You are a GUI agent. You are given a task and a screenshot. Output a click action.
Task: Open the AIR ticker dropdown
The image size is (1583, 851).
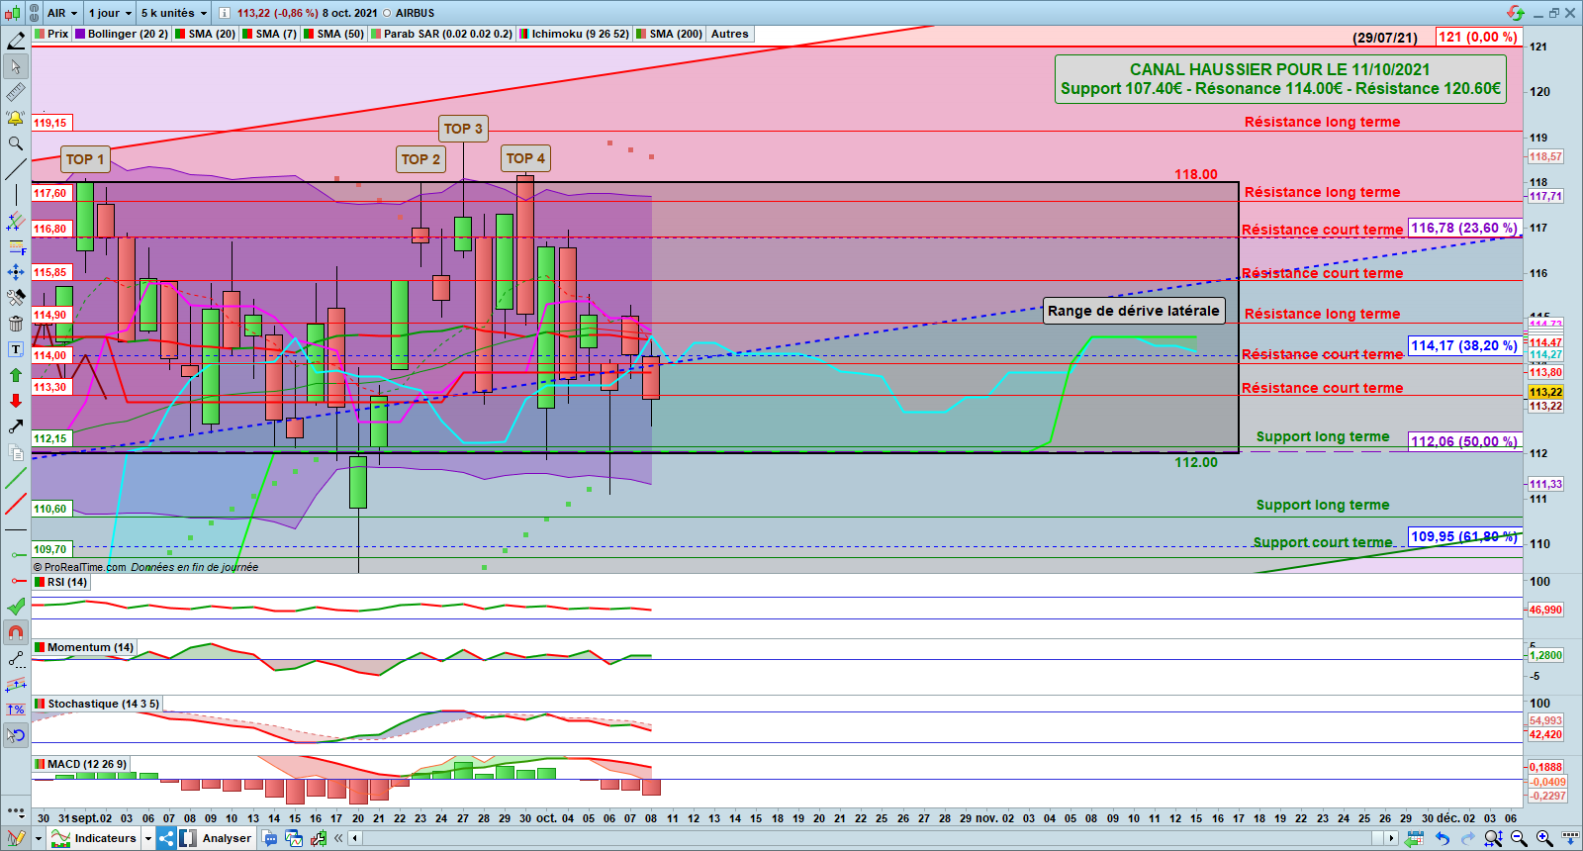(x=62, y=13)
